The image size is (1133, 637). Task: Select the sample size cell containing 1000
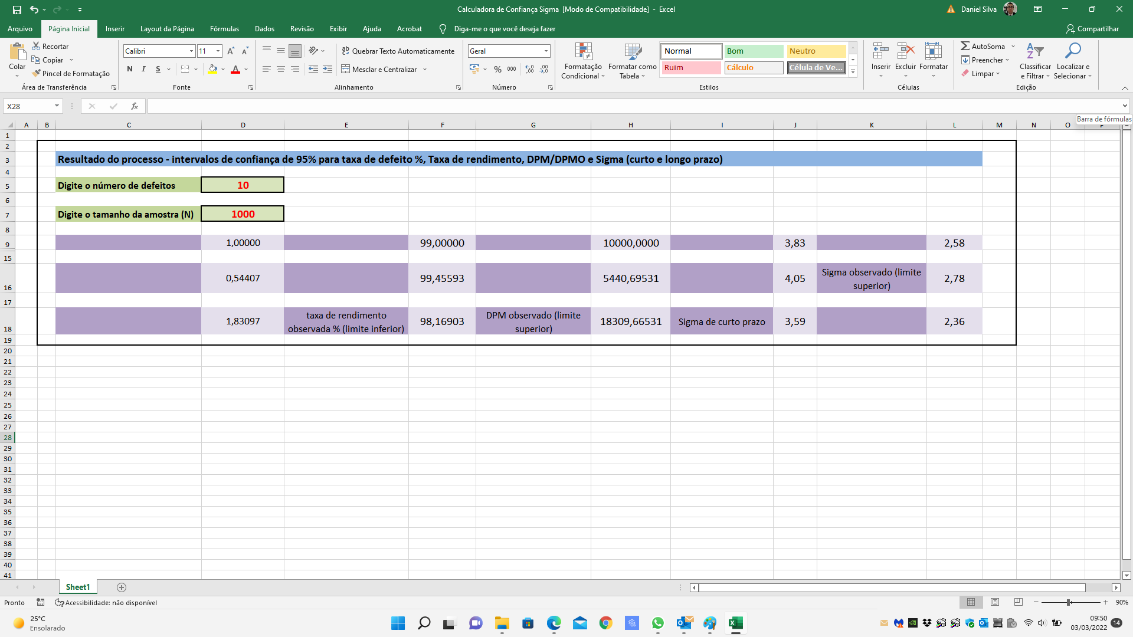click(243, 214)
